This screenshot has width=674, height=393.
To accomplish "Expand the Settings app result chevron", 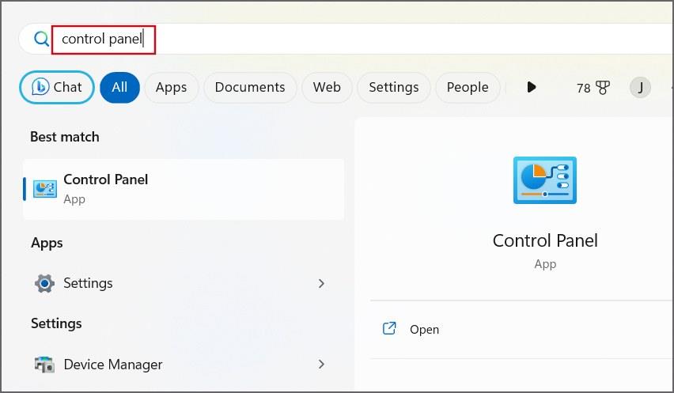I will coord(321,283).
